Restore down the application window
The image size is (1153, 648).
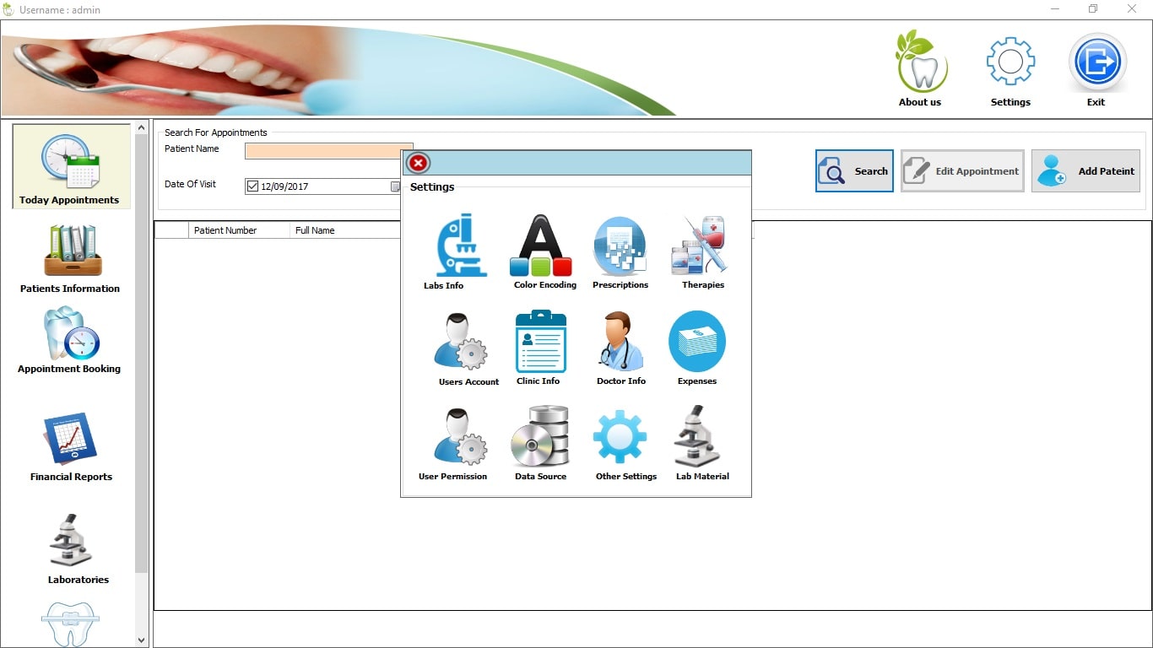click(x=1093, y=9)
